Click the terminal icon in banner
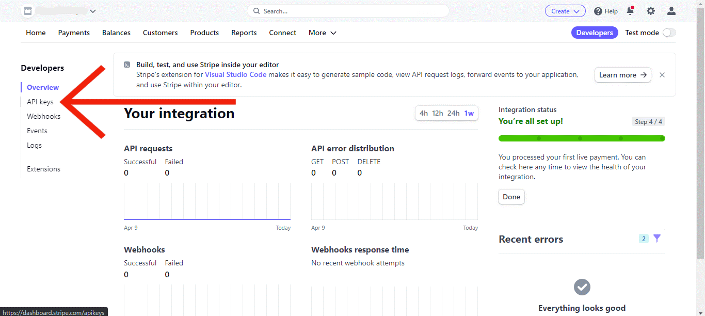This screenshot has width=705, height=316. click(127, 65)
